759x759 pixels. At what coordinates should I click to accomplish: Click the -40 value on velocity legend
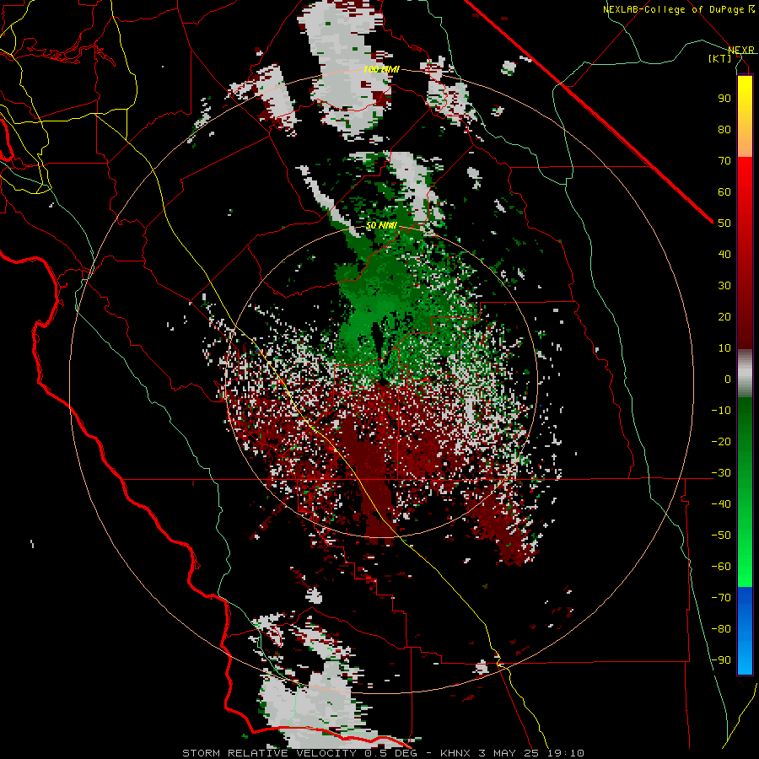click(x=721, y=504)
